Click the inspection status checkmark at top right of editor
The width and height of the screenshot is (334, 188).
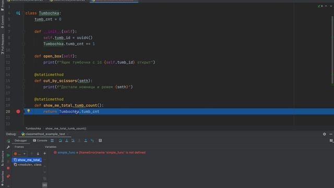coord(320,6)
